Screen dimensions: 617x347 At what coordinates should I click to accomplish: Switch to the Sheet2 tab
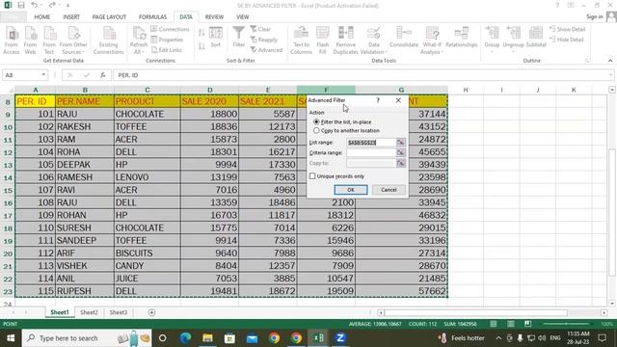click(89, 312)
